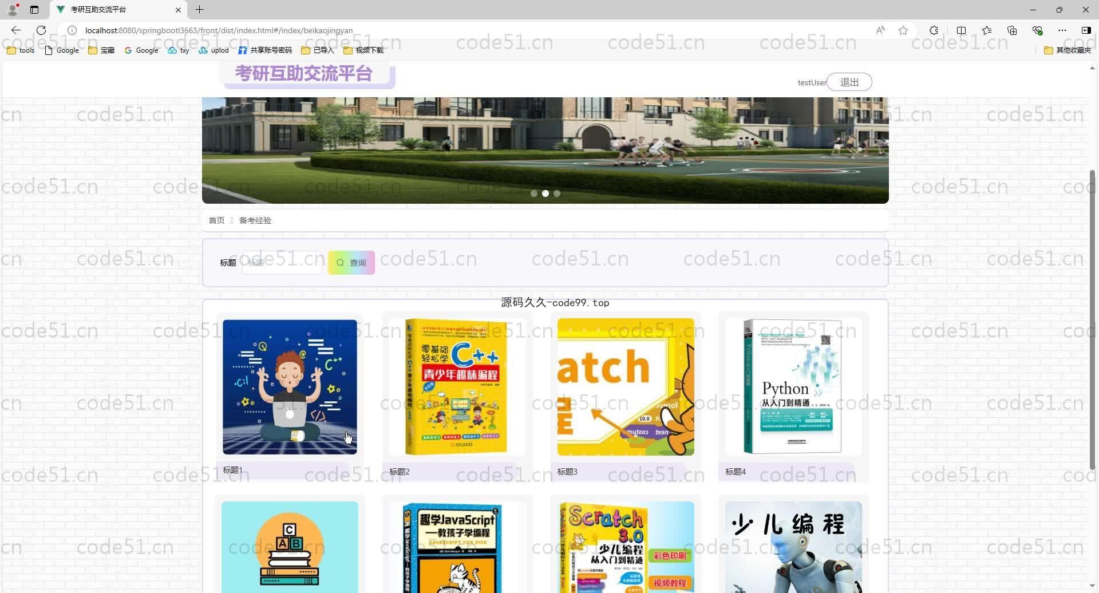The width and height of the screenshot is (1099, 593).
Task: Click the browser back arrow
Action: pyautogui.click(x=15, y=30)
